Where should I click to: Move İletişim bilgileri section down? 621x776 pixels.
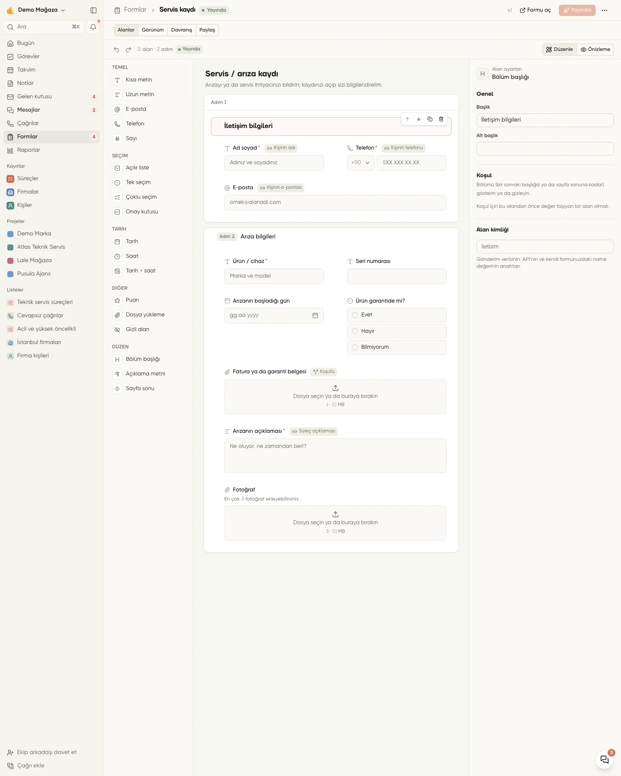point(419,119)
